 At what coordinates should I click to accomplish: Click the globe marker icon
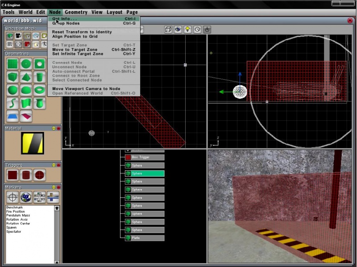(26, 197)
